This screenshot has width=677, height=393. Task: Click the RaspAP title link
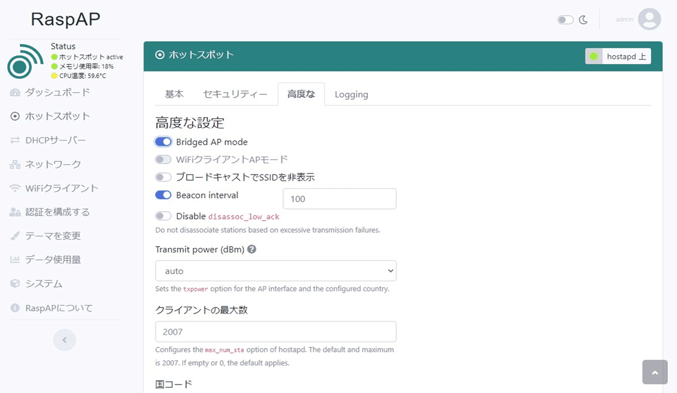(x=66, y=19)
